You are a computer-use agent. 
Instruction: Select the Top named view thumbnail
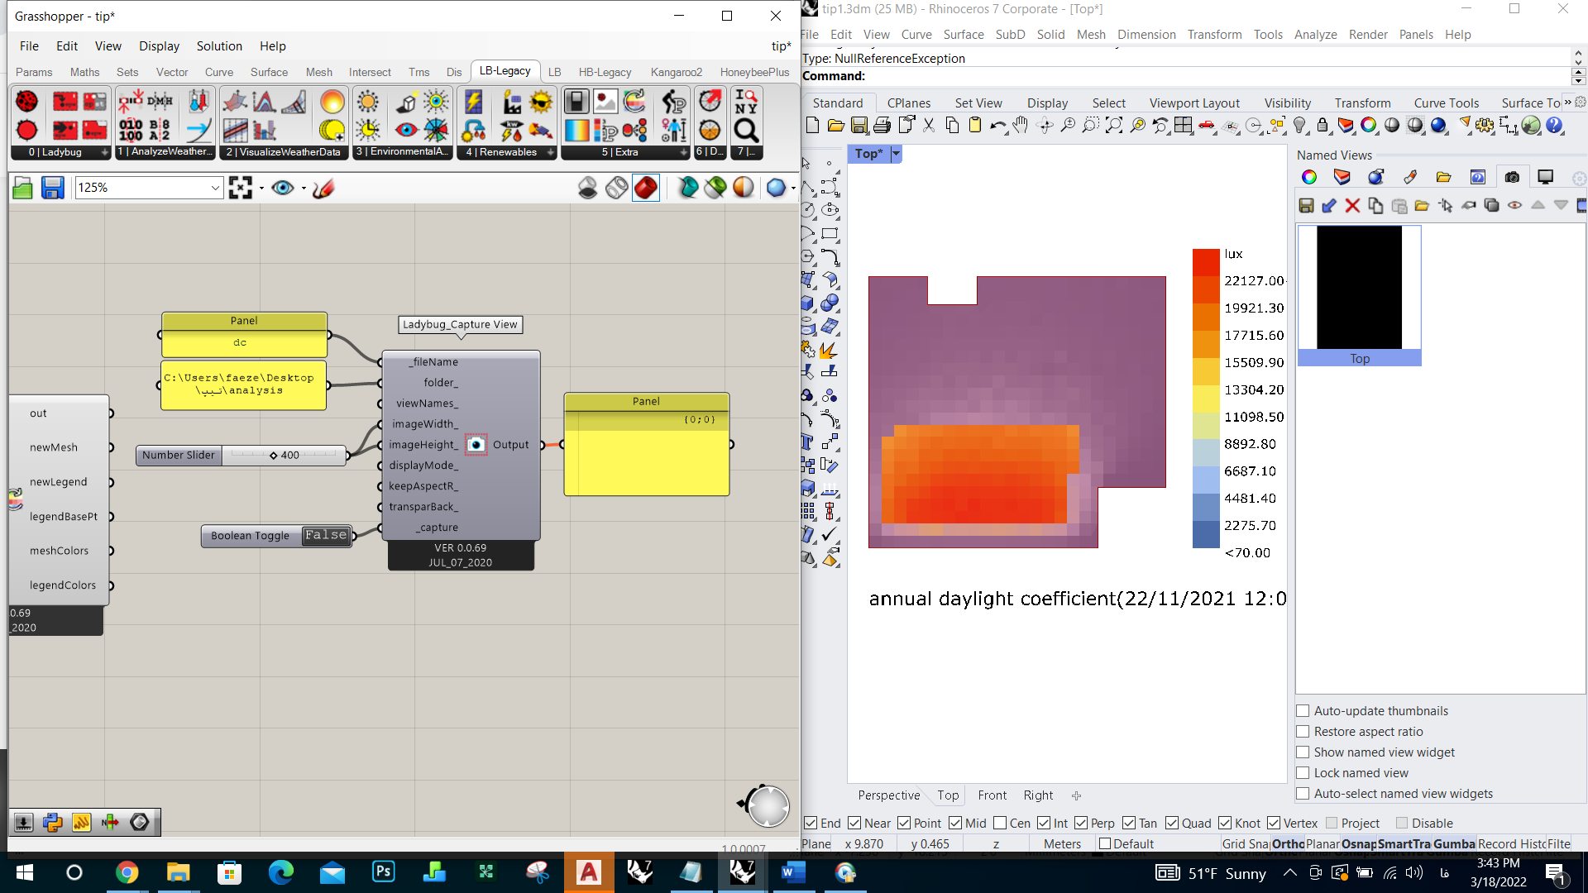(1359, 295)
